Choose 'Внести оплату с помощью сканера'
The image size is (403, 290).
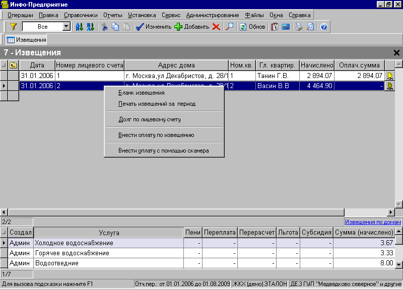pos(164,151)
